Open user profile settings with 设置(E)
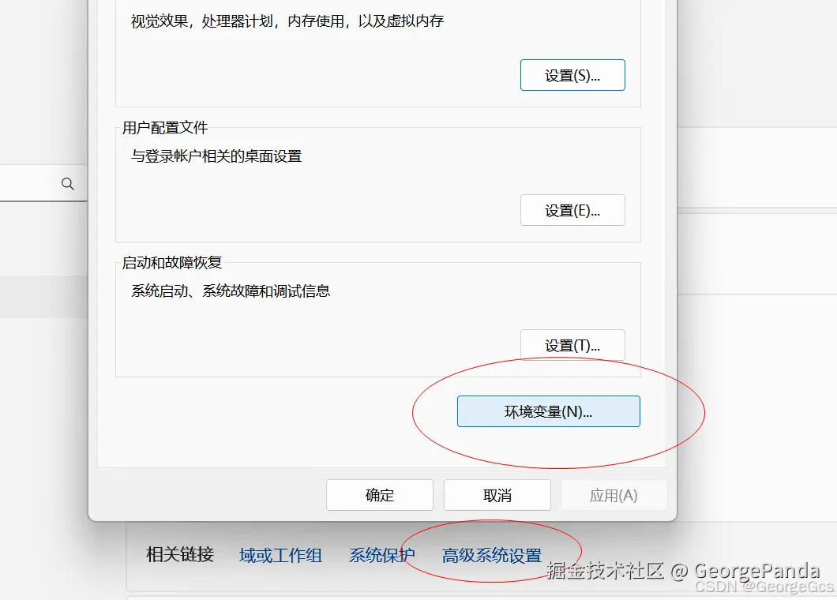The width and height of the screenshot is (837, 600). 572,209
